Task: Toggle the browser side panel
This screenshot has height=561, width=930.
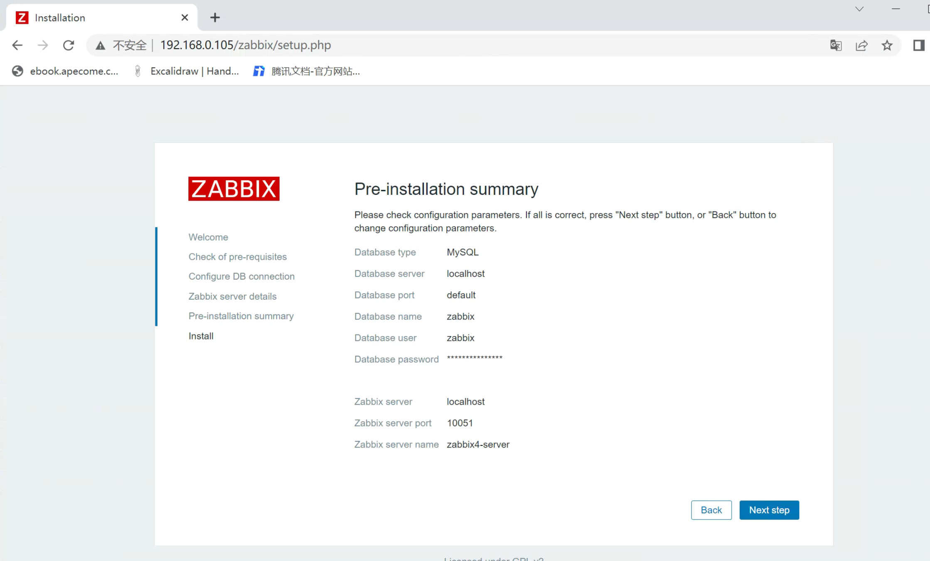Action: [918, 45]
